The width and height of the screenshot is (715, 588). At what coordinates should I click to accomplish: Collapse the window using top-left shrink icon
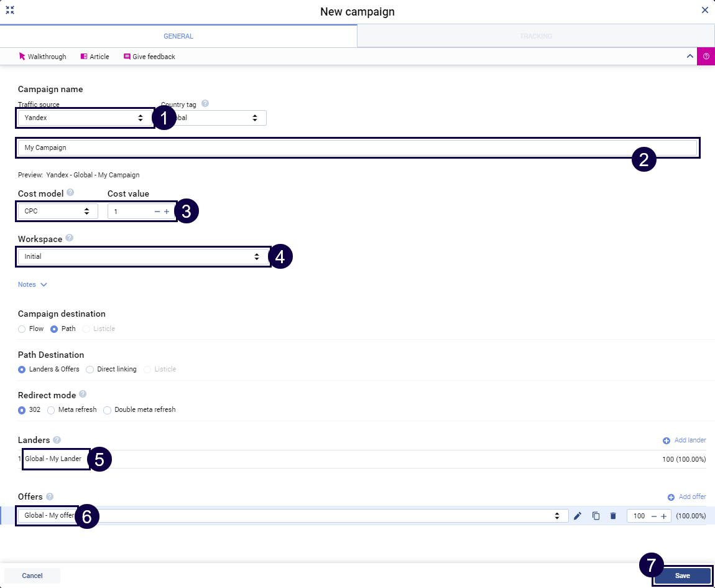(x=10, y=11)
